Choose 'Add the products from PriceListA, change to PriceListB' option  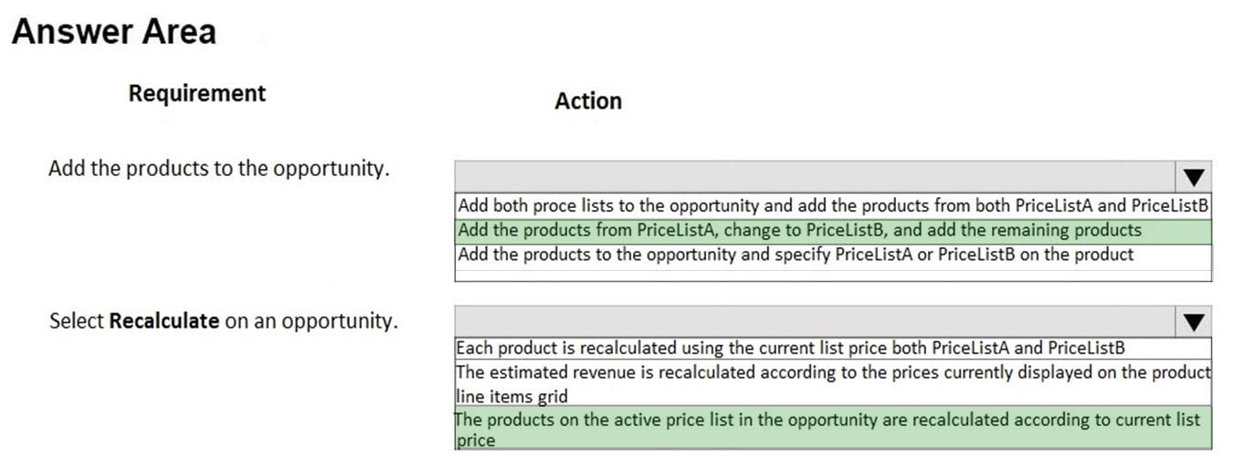point(799,230)
